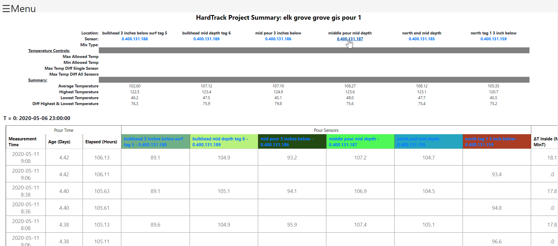The height and width of the screenshot is (246, 558).
Task: Click the red 'north tag 1 3 inch below' column header
Action: tap(497, 142)
